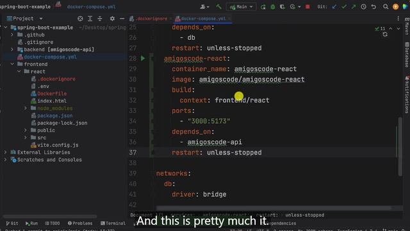Click the orange updates icon
The image size is (410, 231).
[x=396, y=7]
